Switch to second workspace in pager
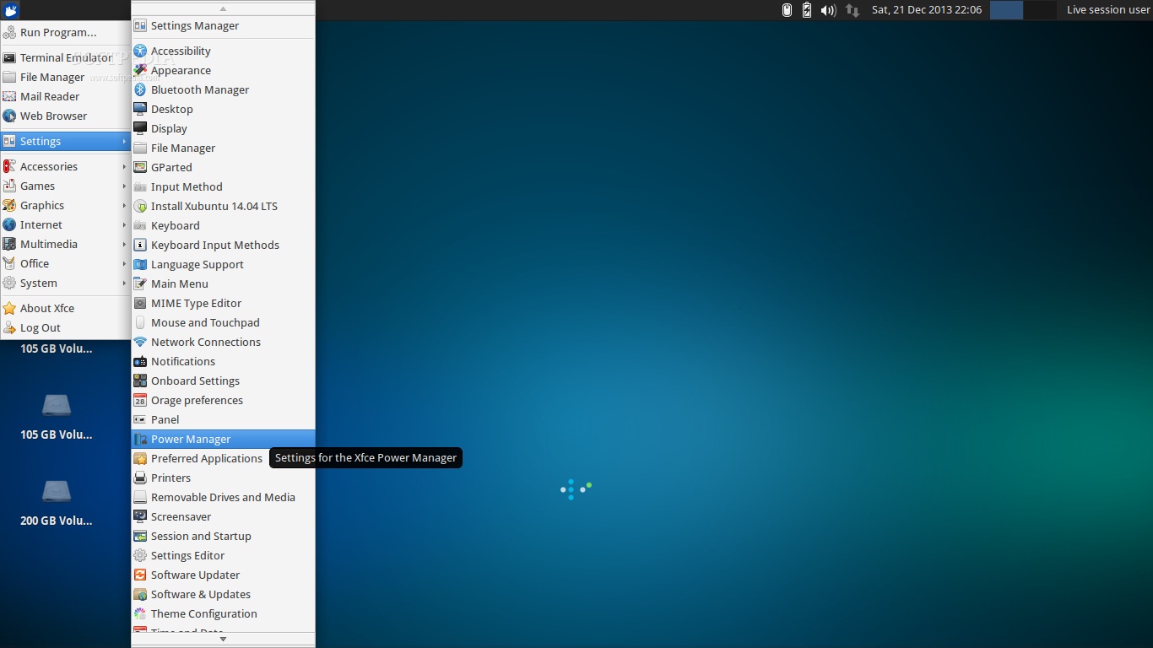1153x648 pixels. (x=1040, y=10)
